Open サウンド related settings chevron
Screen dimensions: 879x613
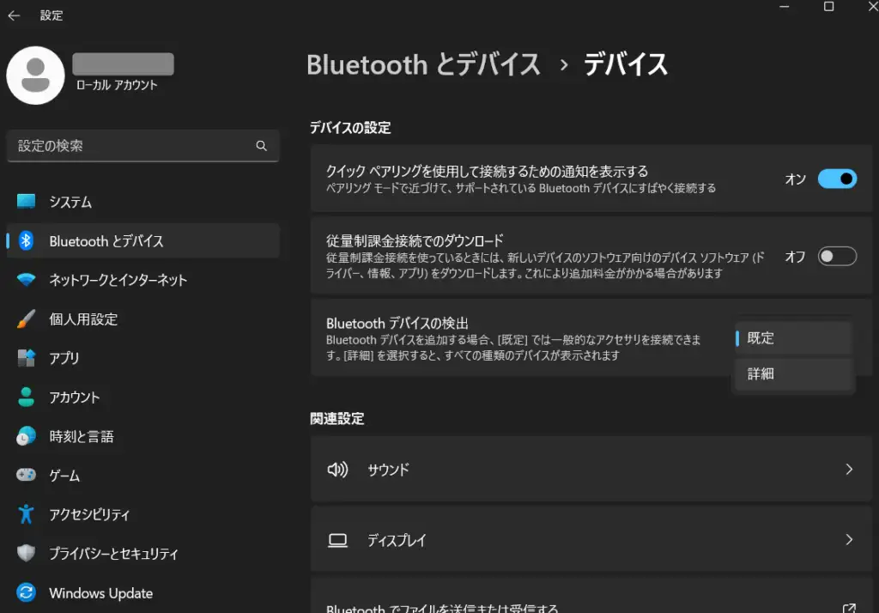click(849, 470)
